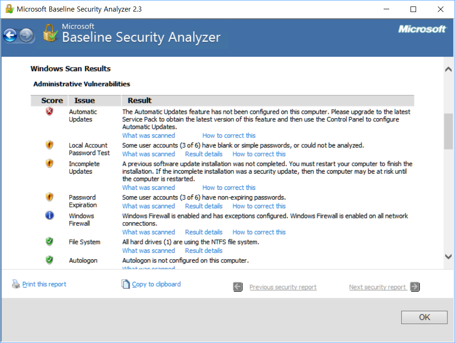
Task: Close the Baseline Security Analyzer window
Action: click(x=441, y=9)
